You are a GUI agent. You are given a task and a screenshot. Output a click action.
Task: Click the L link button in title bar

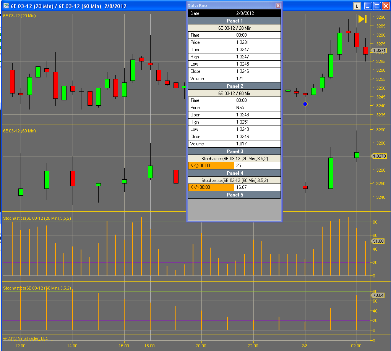coord(357,6)
